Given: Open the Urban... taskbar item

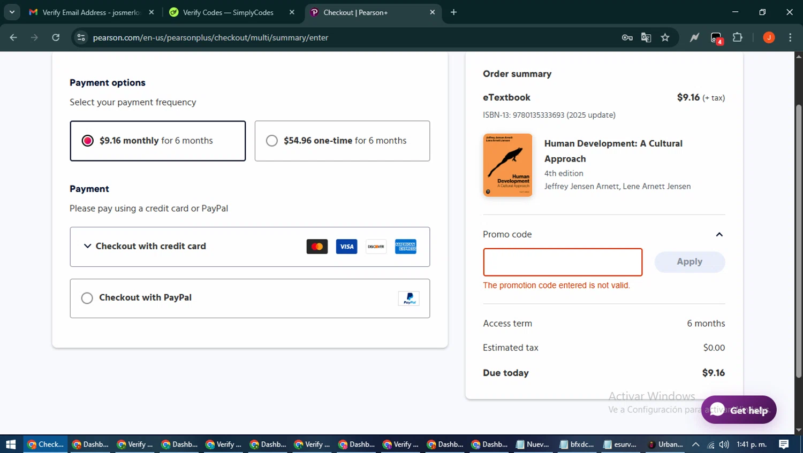Looking at the screenshot, I should (665, 444).
